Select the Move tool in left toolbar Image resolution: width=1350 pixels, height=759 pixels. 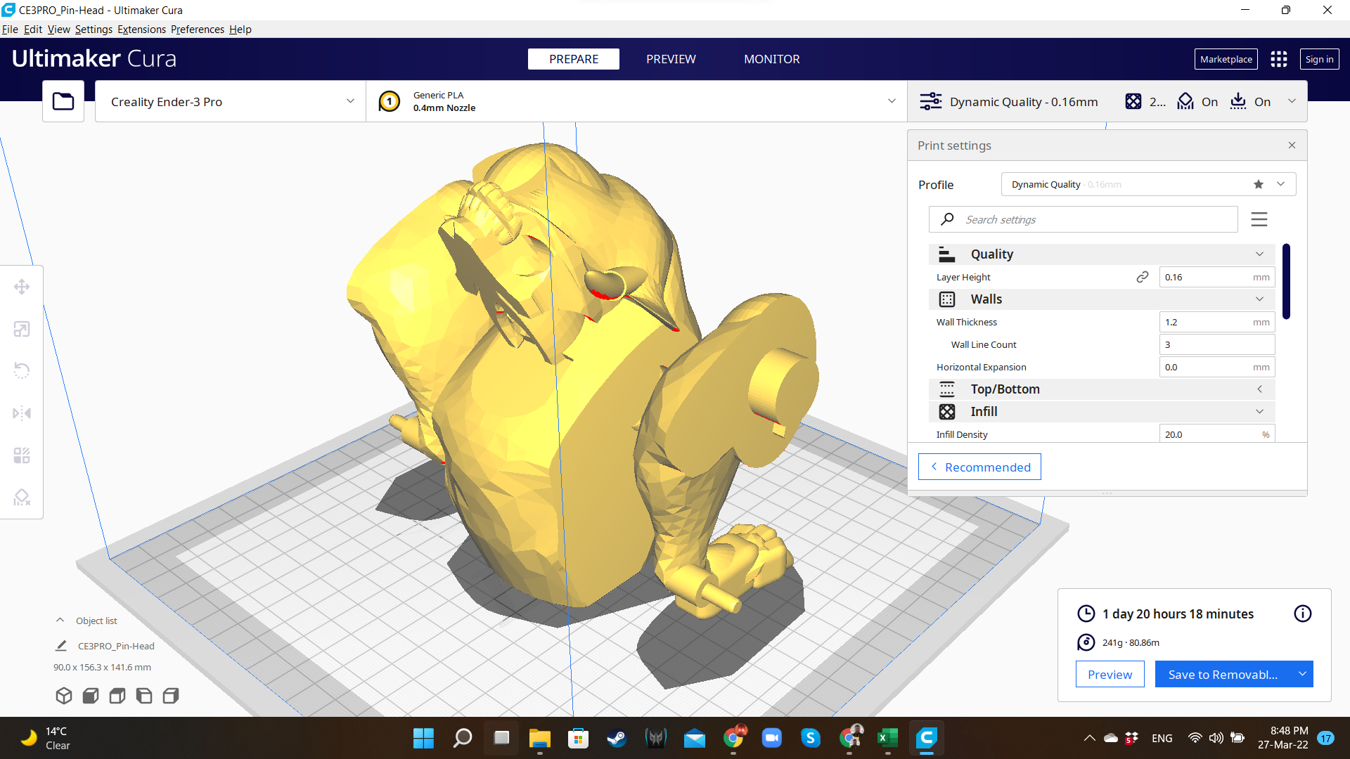pos(22,287)
